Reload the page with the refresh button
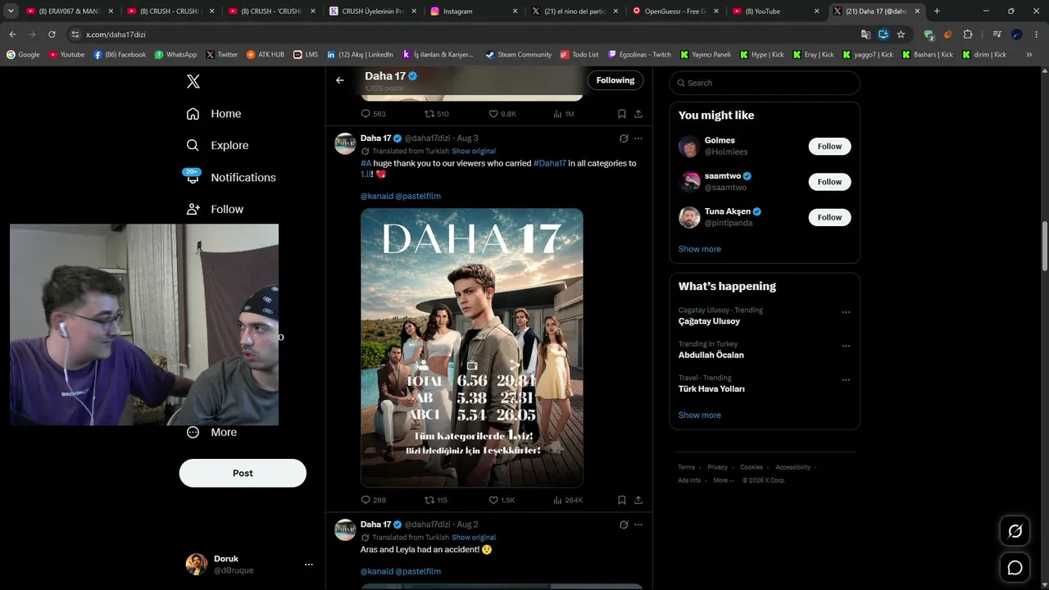Screen dimensions: 1049x590 pos(52,34)
